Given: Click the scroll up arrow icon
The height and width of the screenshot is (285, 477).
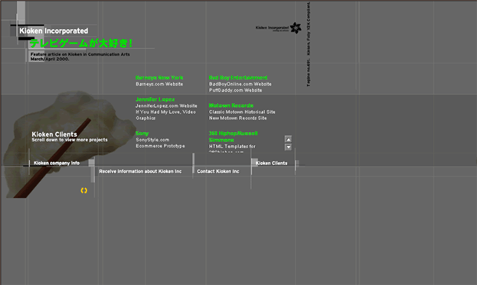Looking at the screenshot, I should coord(288,139).
